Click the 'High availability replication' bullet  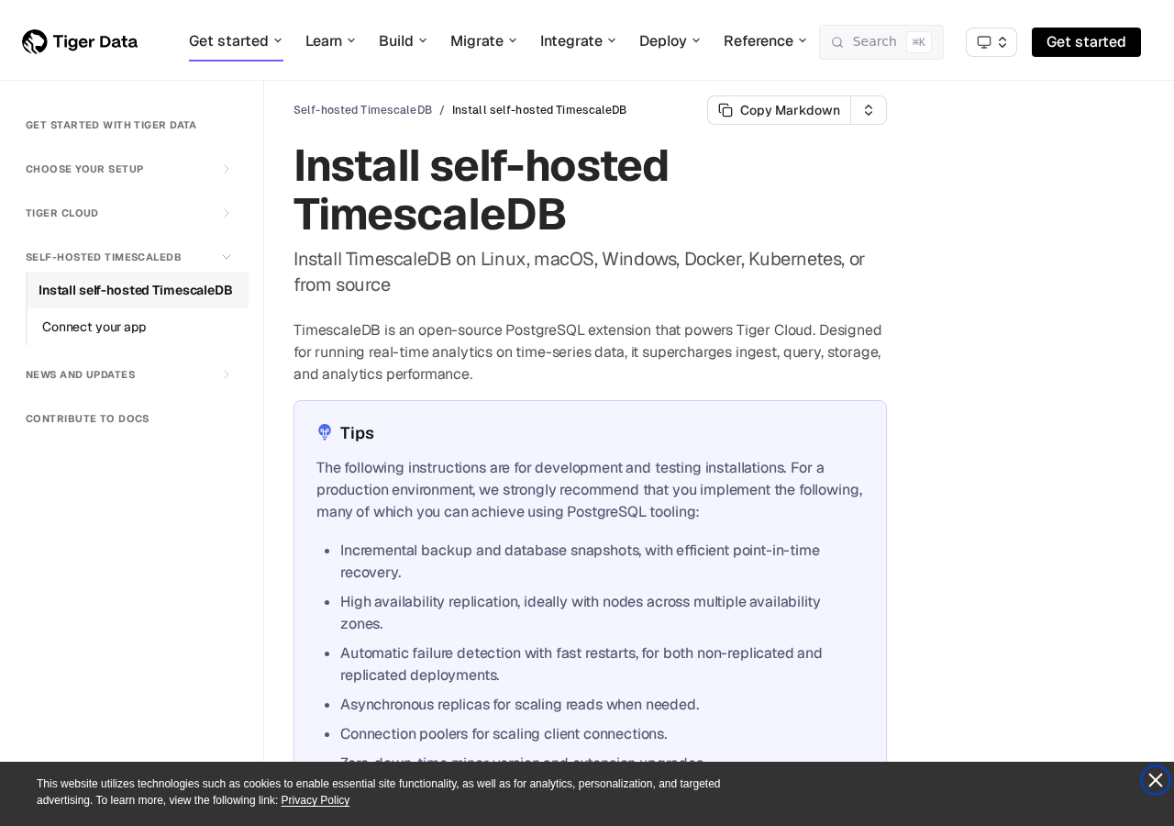click(581, 613)
